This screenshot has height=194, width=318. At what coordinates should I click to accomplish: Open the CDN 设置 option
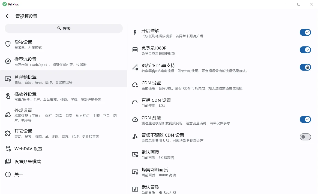click(x=191, y=85)
